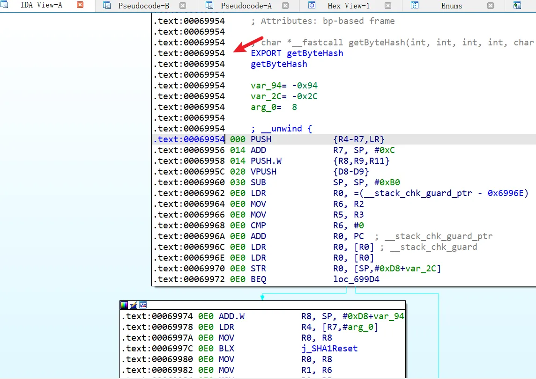The height and width of the screenshot is (379, 536).
Task: Click the getByteHash function label
Action: coord(279,64)
